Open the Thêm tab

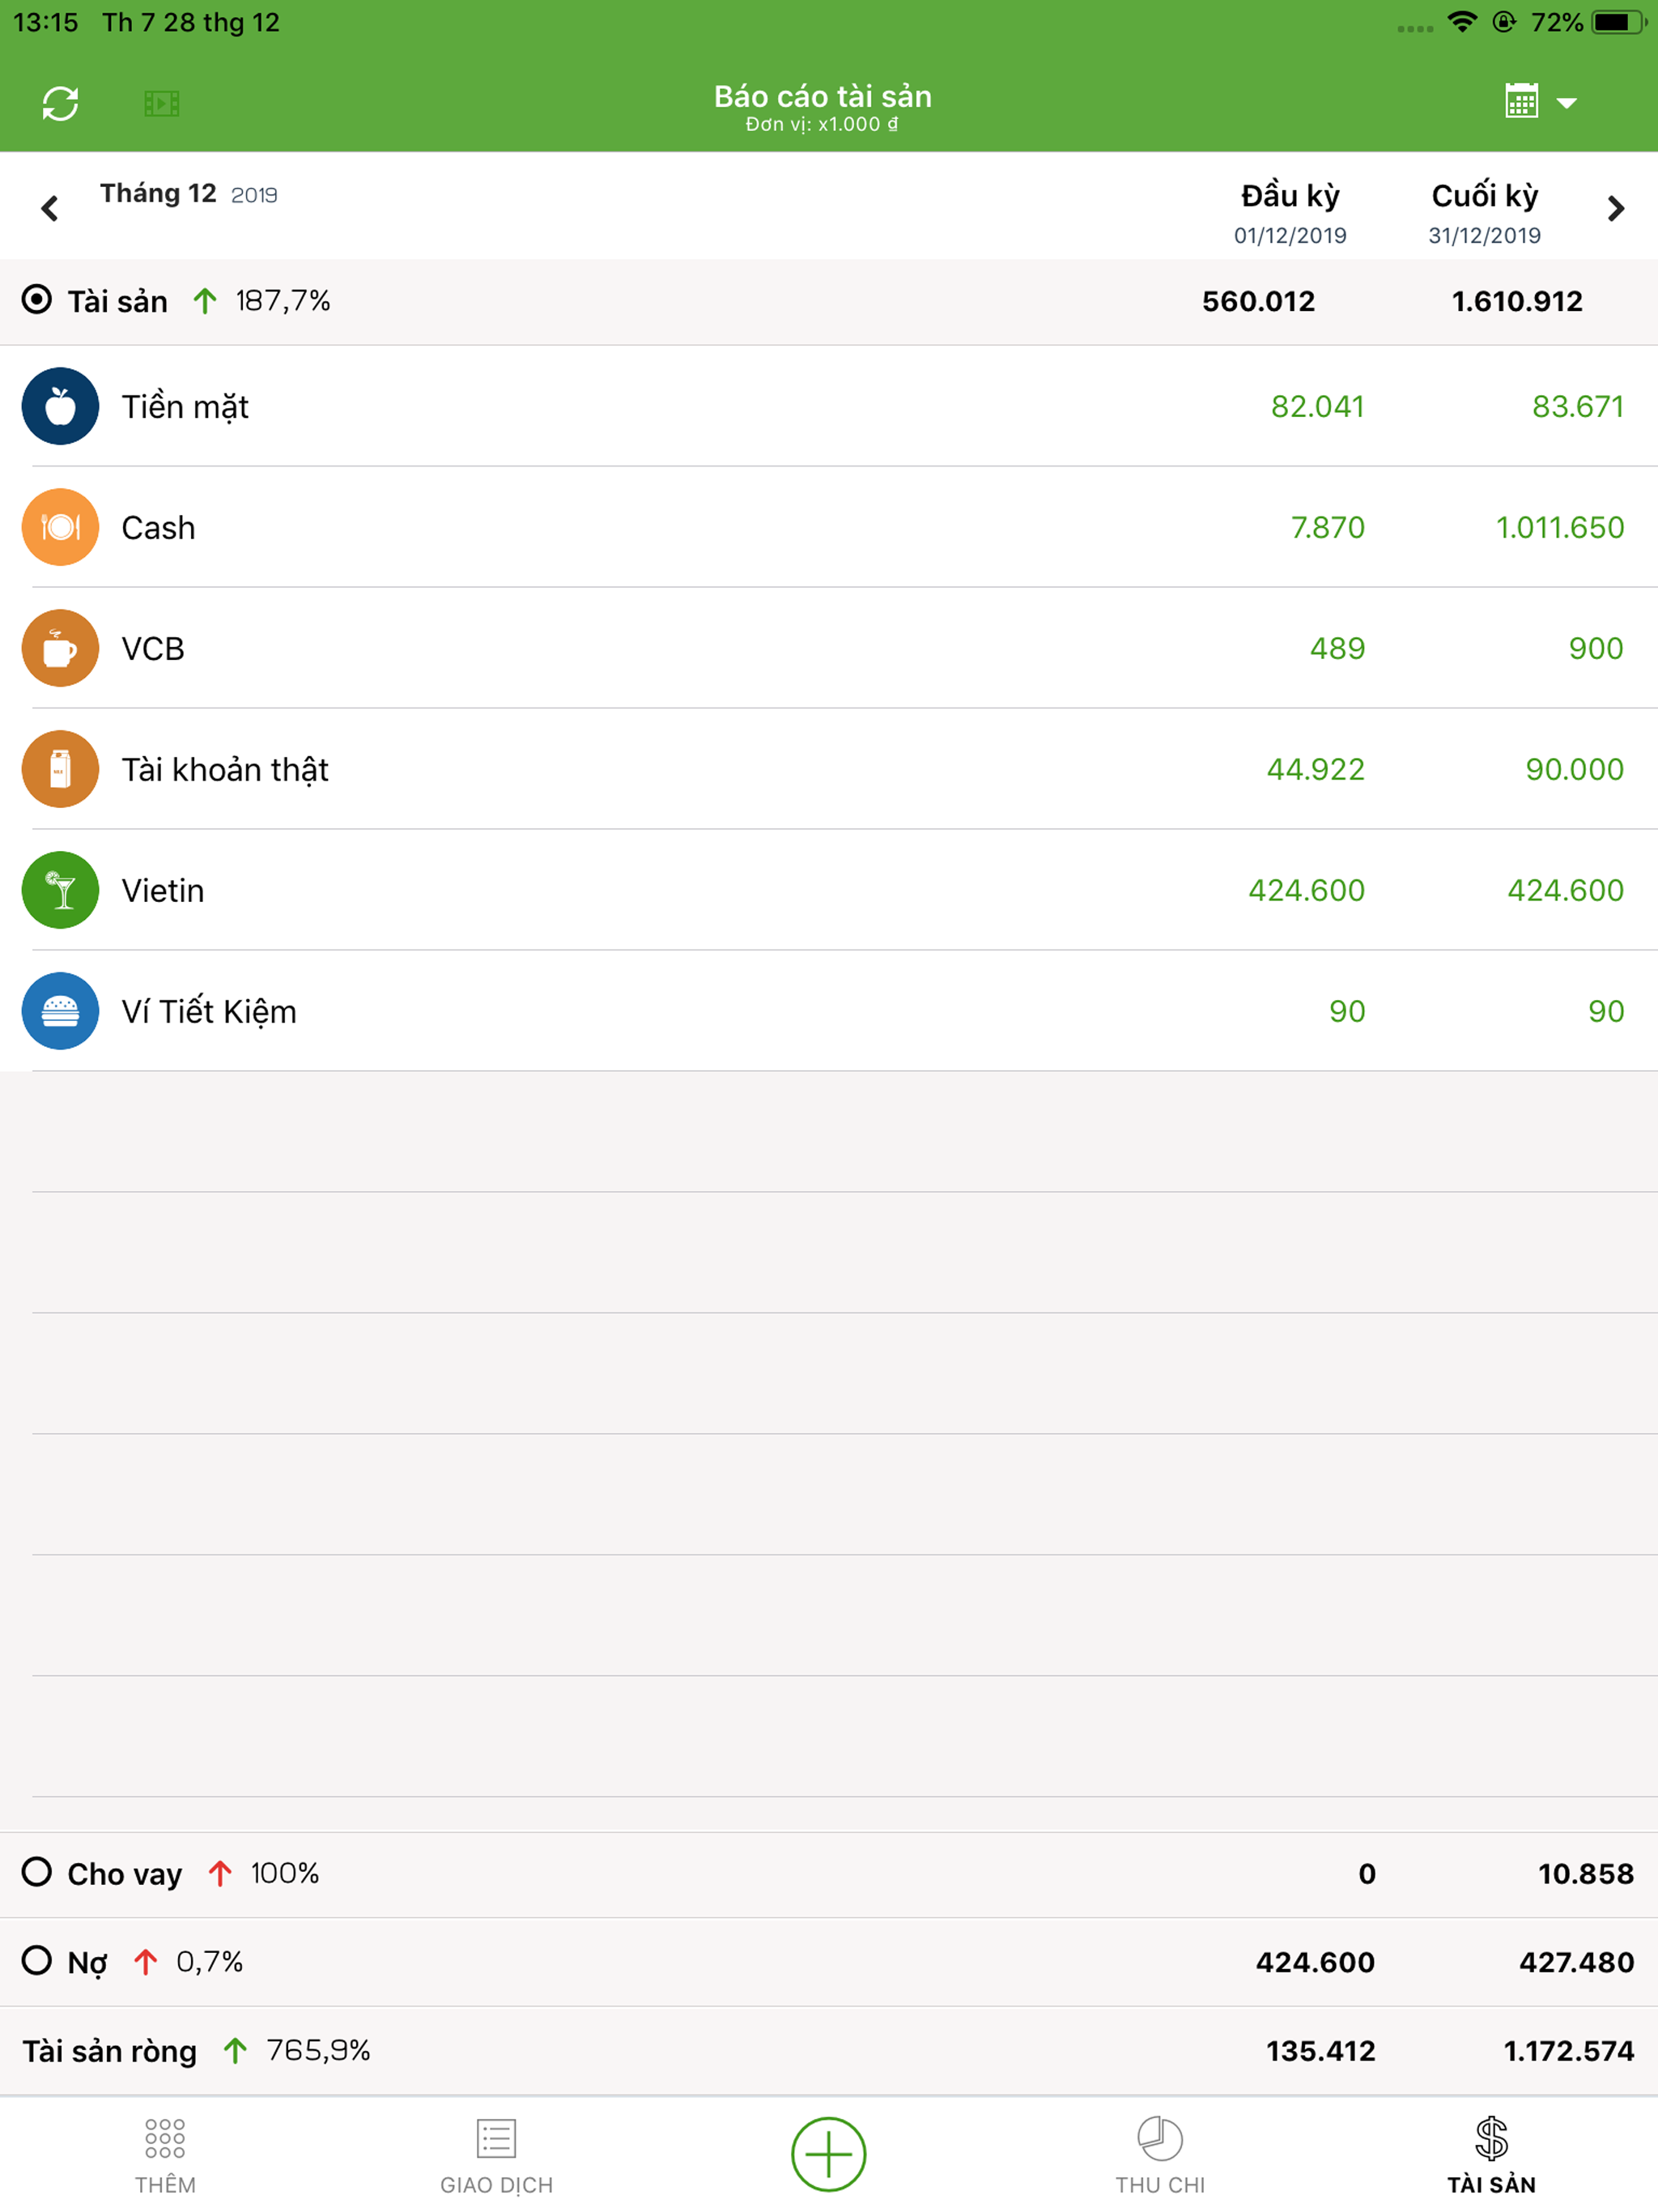[165, 2156]
